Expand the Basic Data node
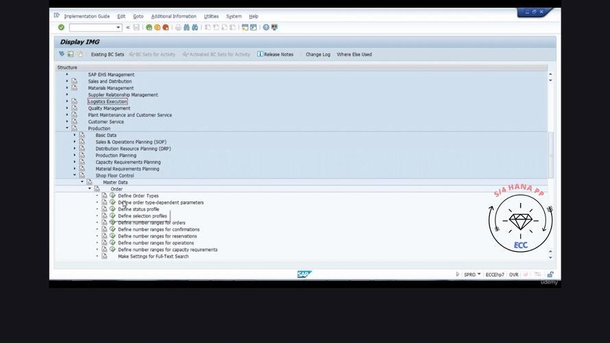The height and width of the screenshot is (343, 610). (75, 135)
